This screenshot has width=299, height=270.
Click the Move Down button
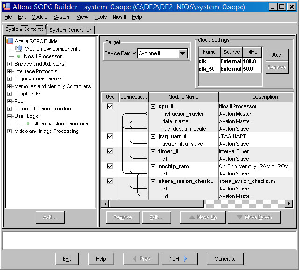[254, 217]
